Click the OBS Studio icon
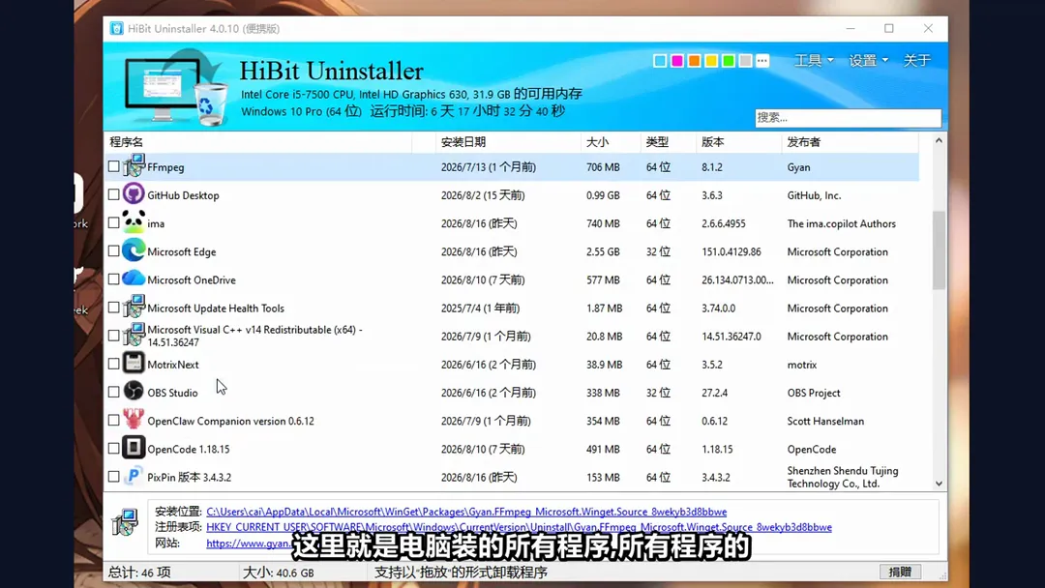The width and height of the screenshot is (1045, 588). [x=134, y=392]
